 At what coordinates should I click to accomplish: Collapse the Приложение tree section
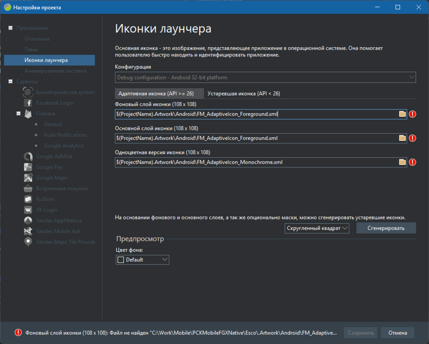pyautogui.click(x=11, y=28)
